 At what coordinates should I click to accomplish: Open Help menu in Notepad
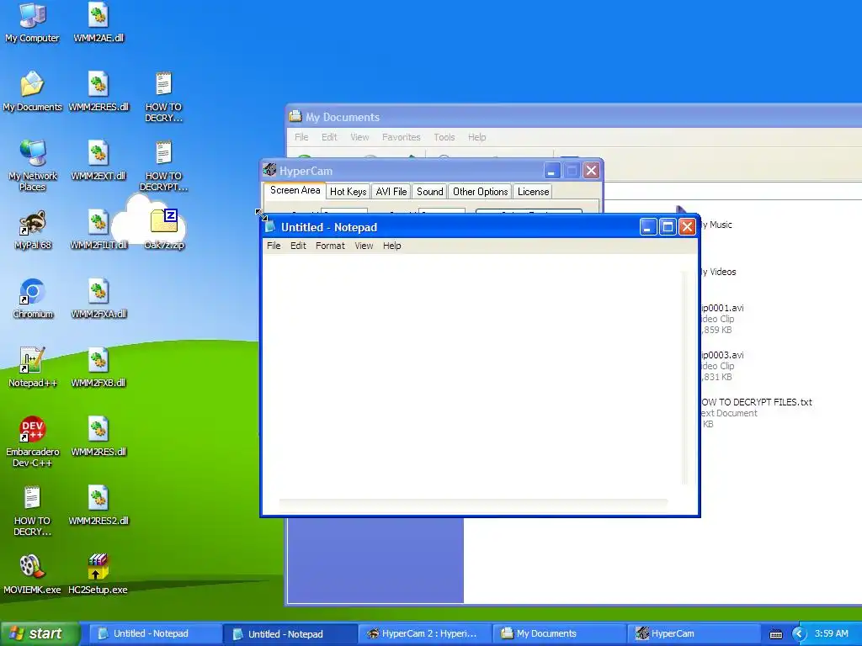(x=392, y=246)
